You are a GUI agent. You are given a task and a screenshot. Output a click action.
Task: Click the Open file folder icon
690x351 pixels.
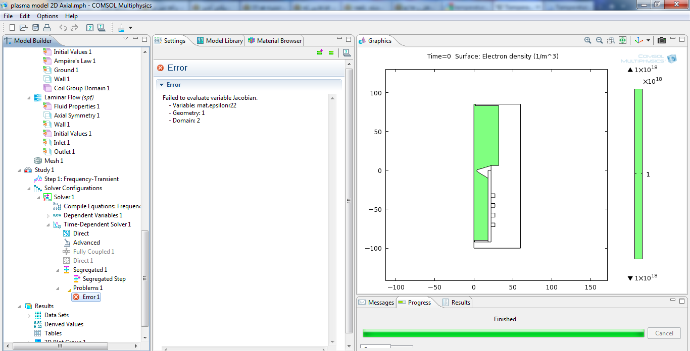point(24,28)
